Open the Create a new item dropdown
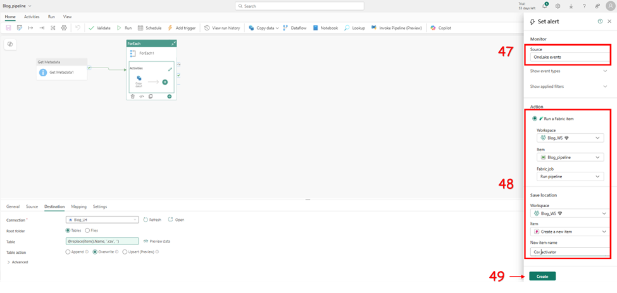 570,232
